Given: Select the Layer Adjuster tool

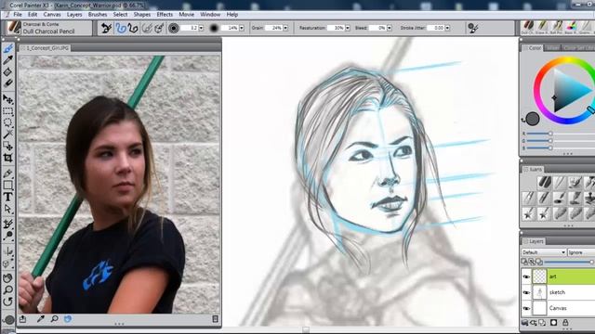Looking at the screenshot, I should (8, 99).
